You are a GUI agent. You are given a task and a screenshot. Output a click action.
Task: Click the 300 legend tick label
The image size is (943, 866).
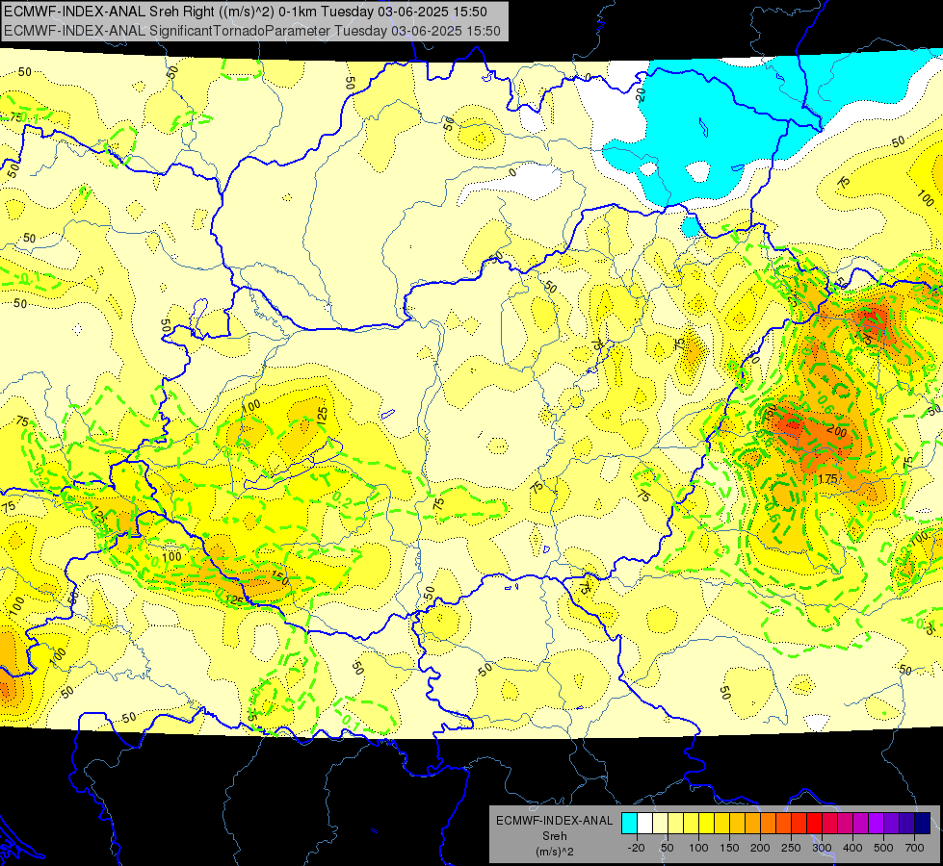tap(822, 848)
